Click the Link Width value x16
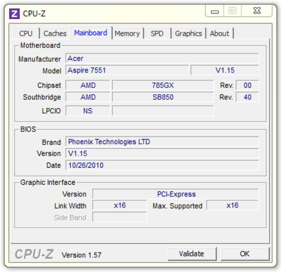Screen dimensions: 281x272 click(x=120, y=205)
